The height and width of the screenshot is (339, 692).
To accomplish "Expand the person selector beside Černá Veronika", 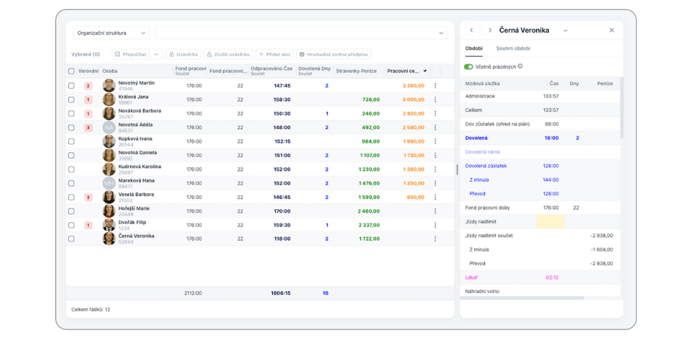I will coord(565,30).
